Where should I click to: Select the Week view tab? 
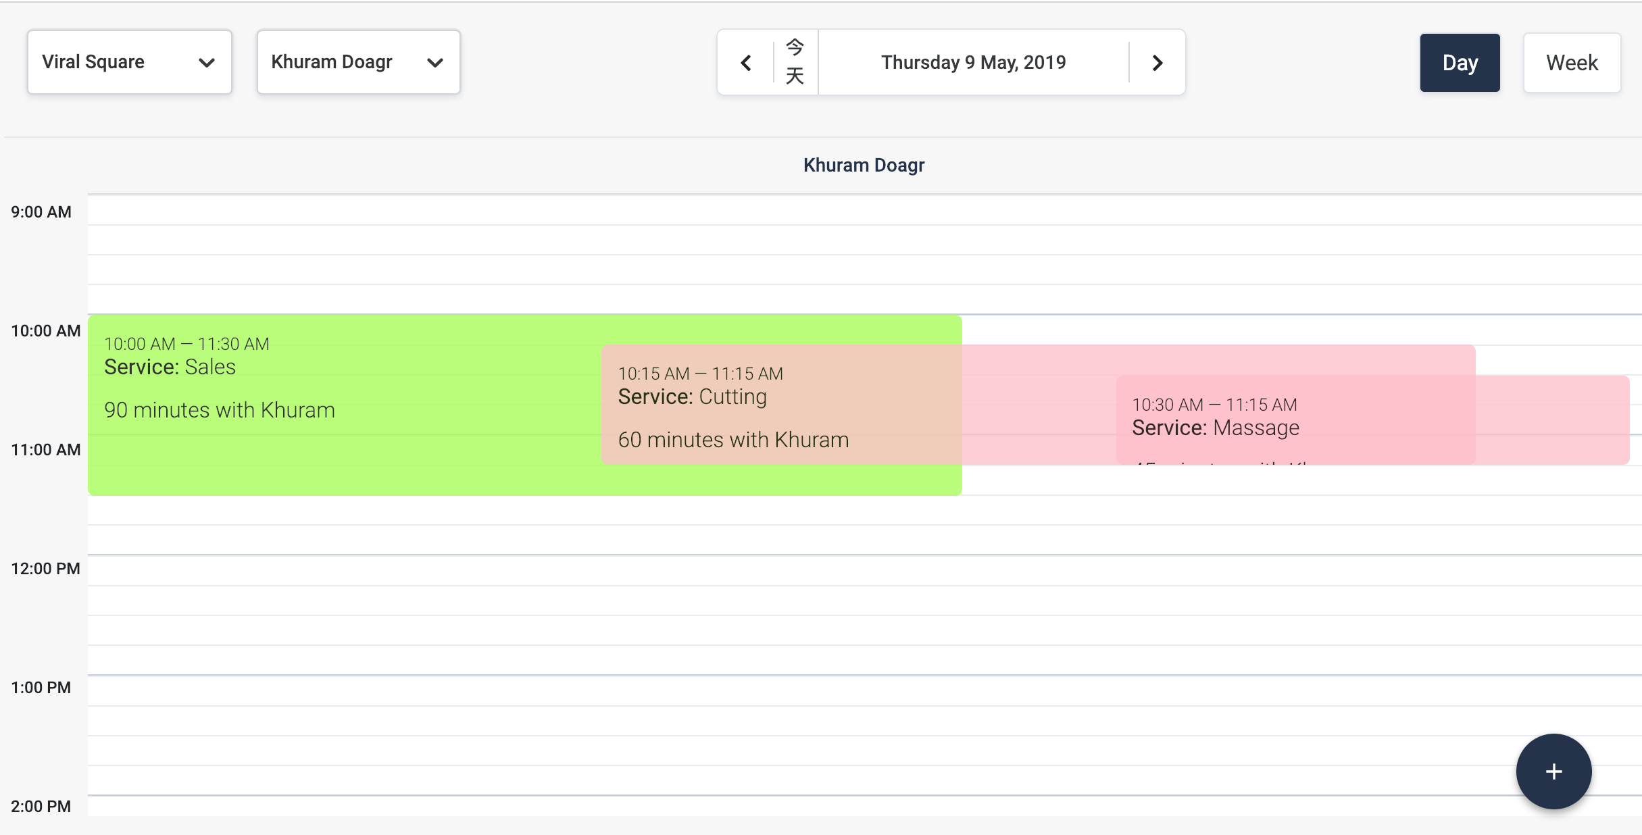point(1572,62)
